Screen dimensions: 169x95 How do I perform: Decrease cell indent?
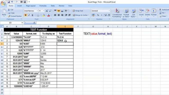(x=66, y=15)
